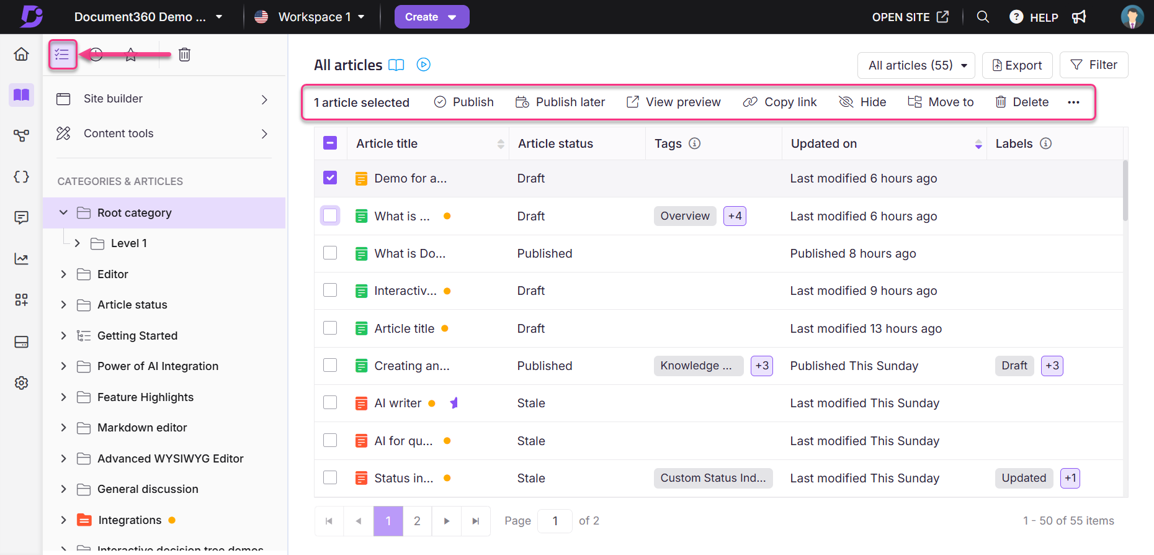Click the Filter button
1154x555 pixels.
[x=1094, y=65]
